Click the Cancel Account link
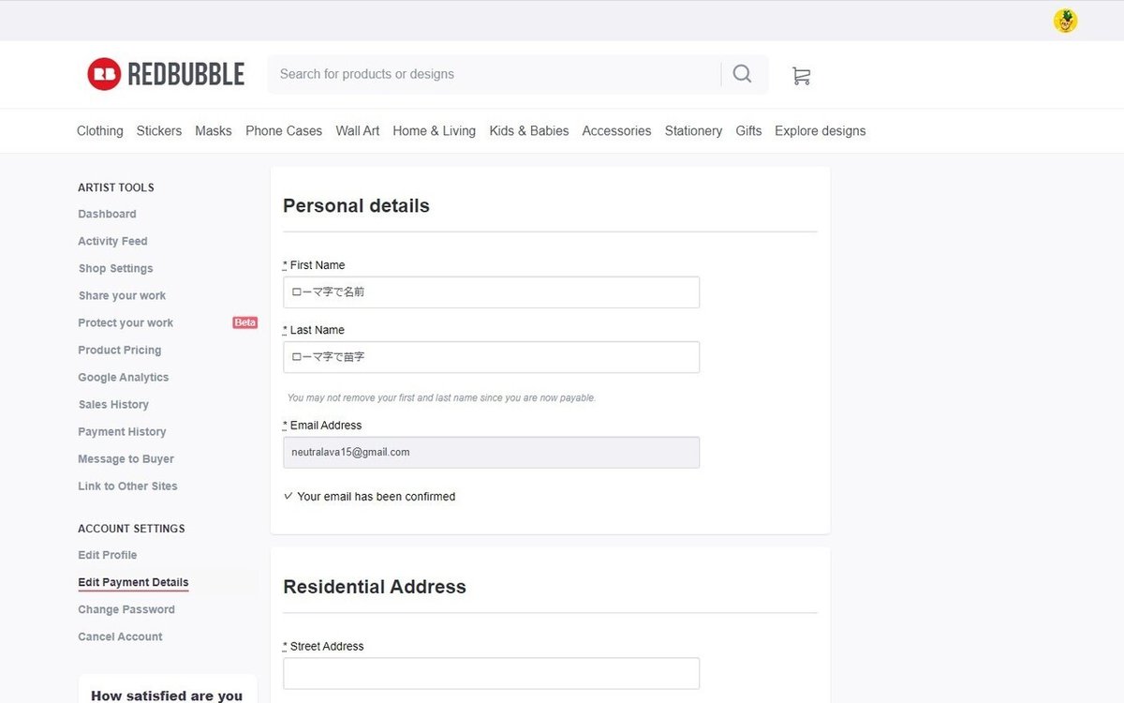 tap(120, 636)
